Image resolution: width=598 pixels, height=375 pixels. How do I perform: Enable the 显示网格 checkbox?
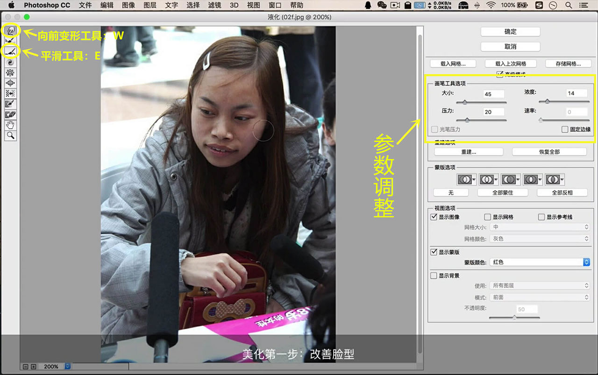(488, 217)
